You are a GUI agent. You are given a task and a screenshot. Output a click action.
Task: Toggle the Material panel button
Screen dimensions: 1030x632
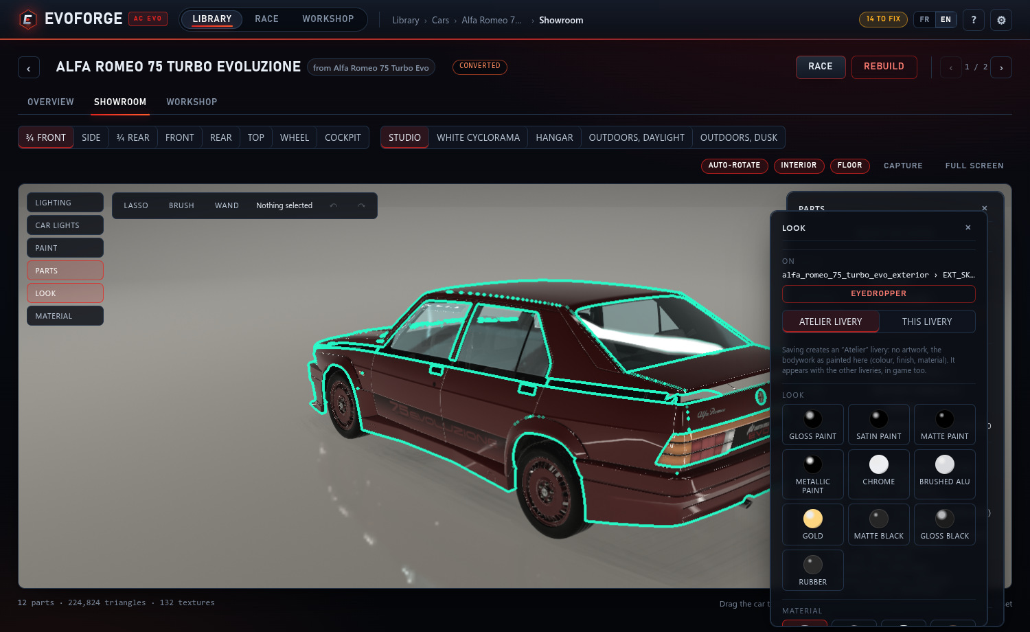65,316
